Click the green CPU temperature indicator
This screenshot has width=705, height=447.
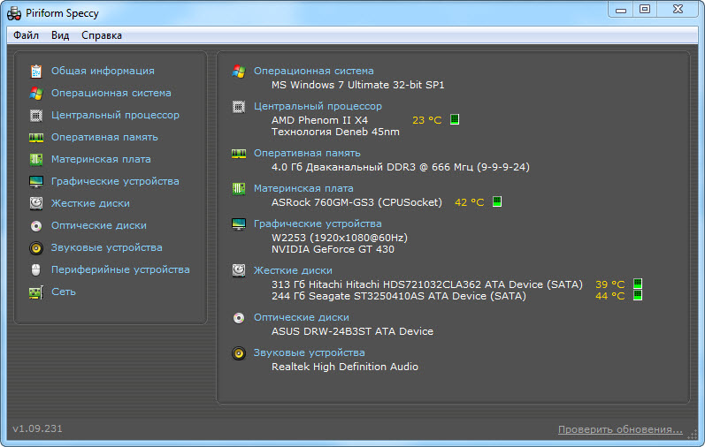coord(455,119)
